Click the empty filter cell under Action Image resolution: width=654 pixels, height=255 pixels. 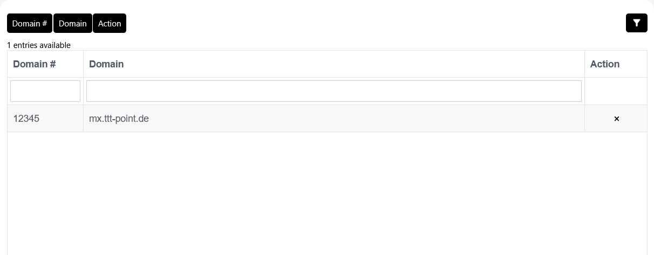click(616, 91)
